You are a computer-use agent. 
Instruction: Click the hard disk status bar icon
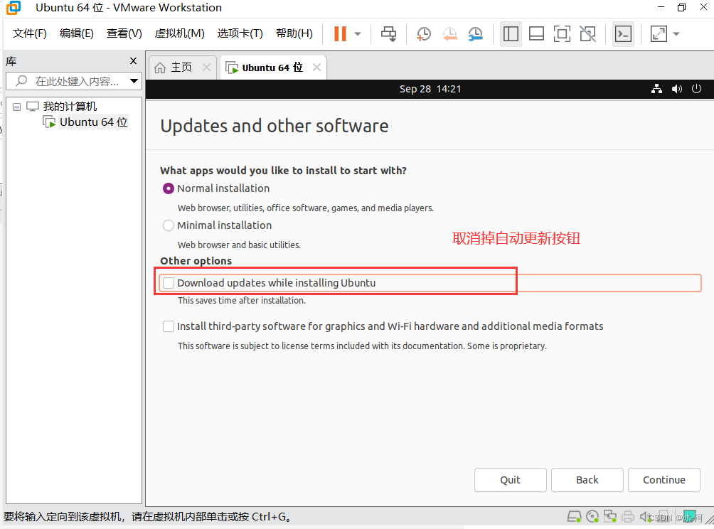574,517
